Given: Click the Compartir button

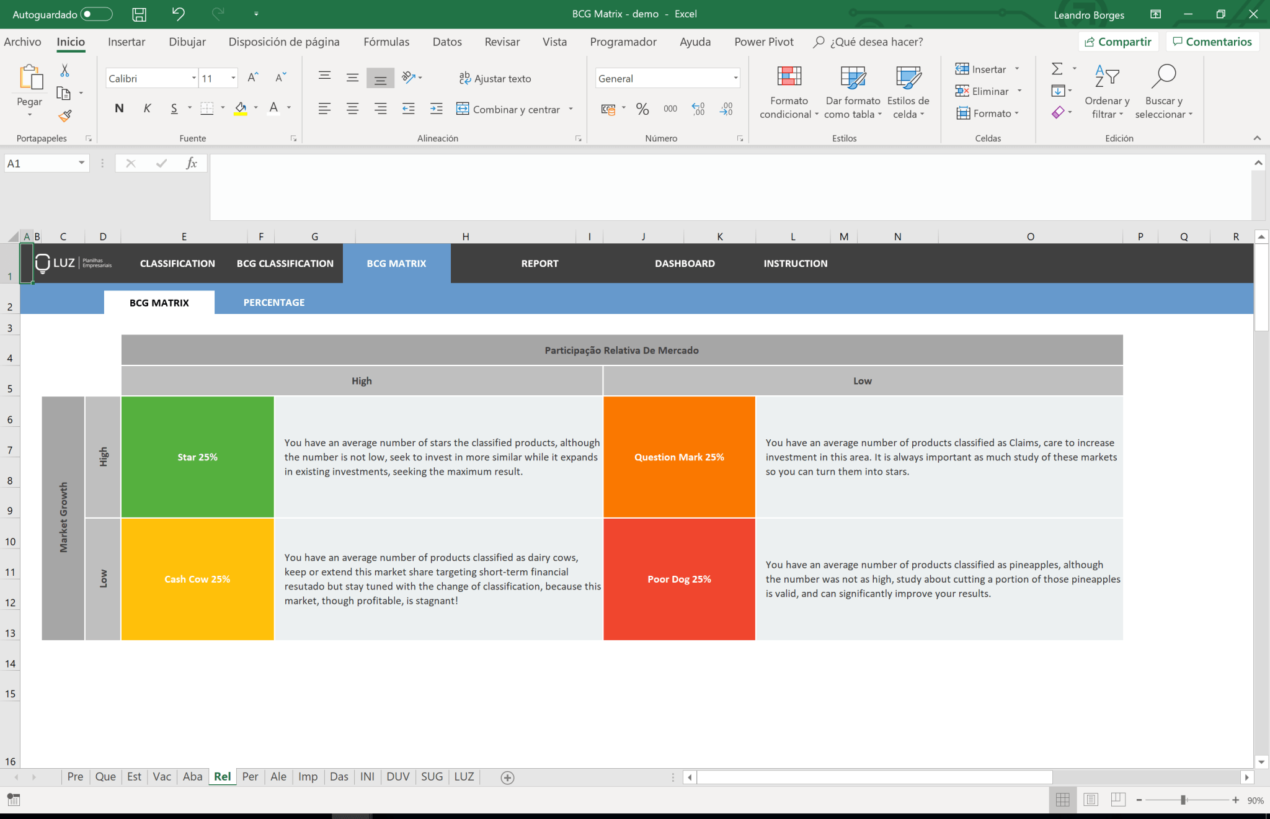Looking at the screenshot, I should (x=1119, y=41).
